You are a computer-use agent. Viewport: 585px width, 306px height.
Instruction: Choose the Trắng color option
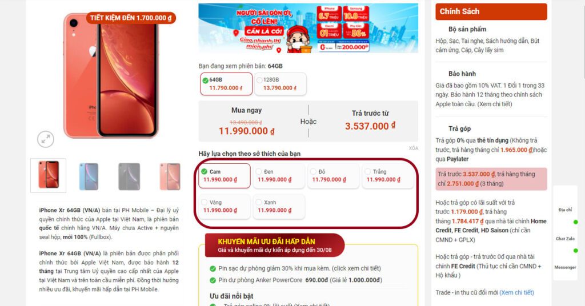[x=388, y=175]
